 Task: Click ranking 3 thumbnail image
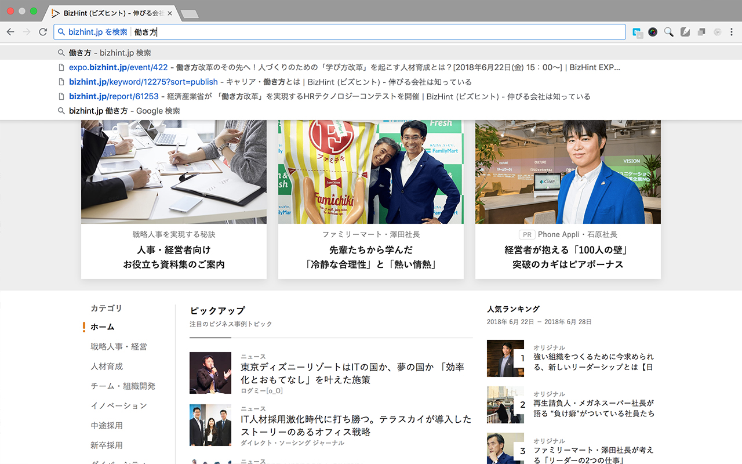(x=505, y=448)
